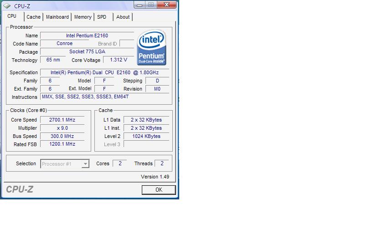Click the Core Speed value 2700.1 MHz
This screenshot has width=383, height=239.
pyautogui.click(x=62, y=120)
